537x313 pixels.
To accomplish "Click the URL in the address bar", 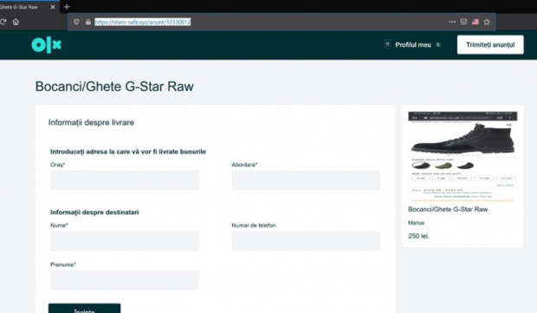I will [142, 22].
